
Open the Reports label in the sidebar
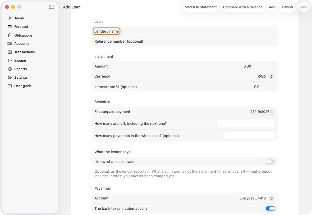click(x=21, y=69)
